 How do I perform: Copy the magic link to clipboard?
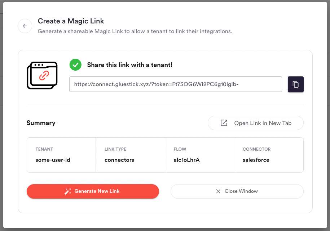pos(295,84)
